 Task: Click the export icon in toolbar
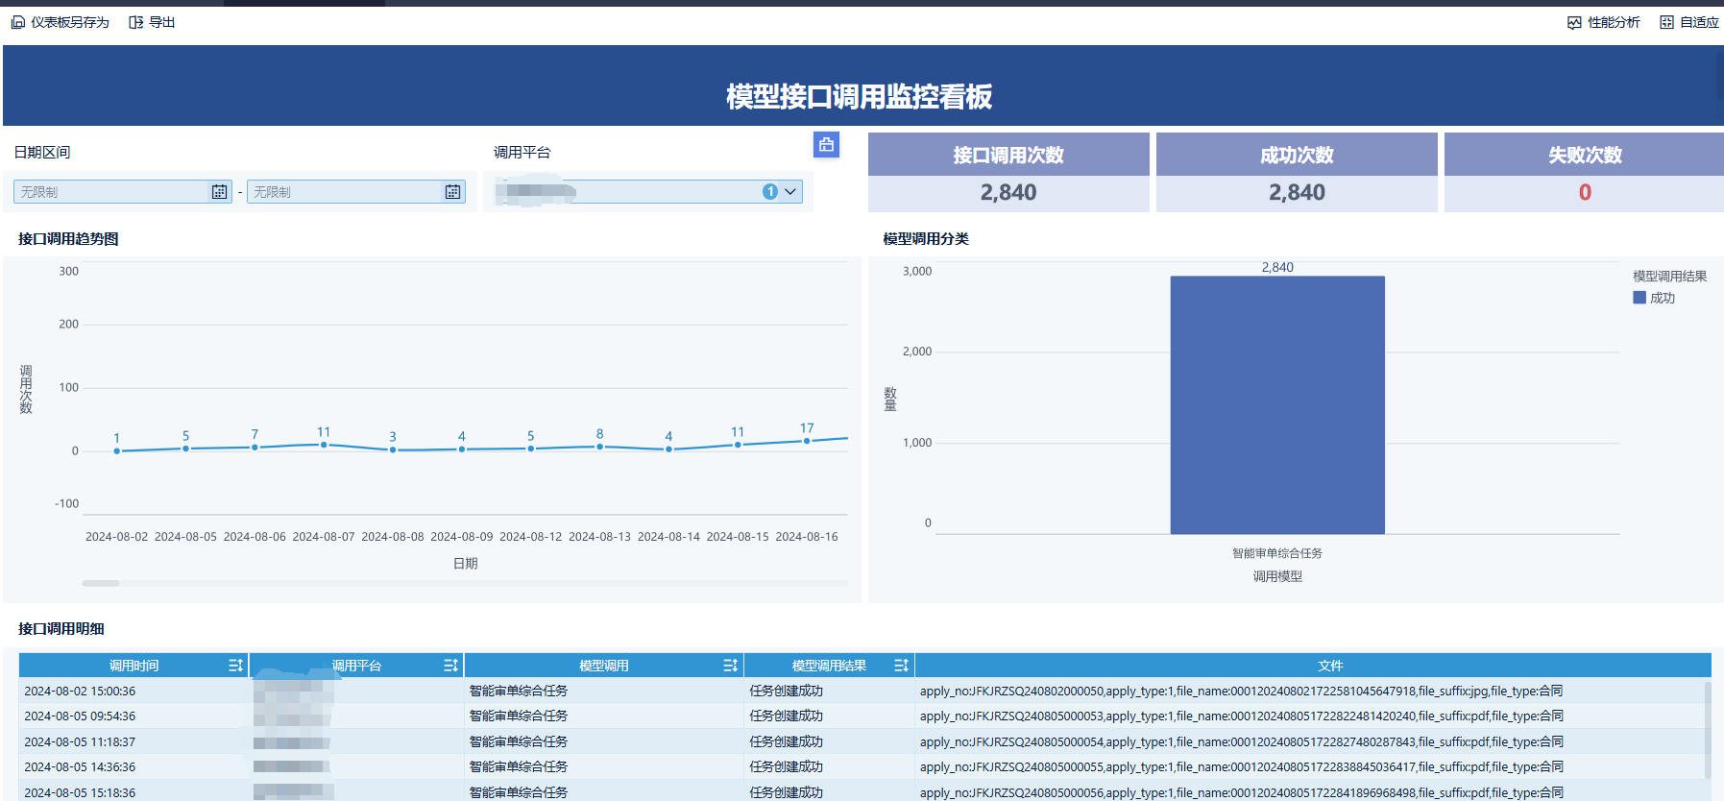click(136, 22)
